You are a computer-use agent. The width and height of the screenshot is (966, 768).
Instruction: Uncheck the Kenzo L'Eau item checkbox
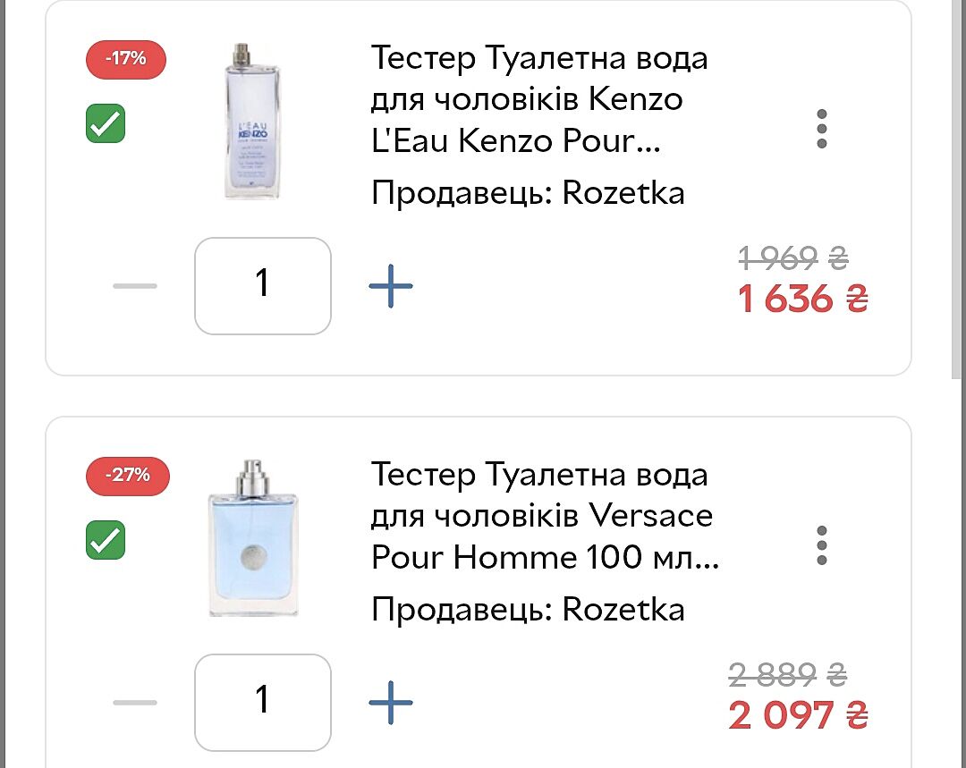click(x=106, y=123)
